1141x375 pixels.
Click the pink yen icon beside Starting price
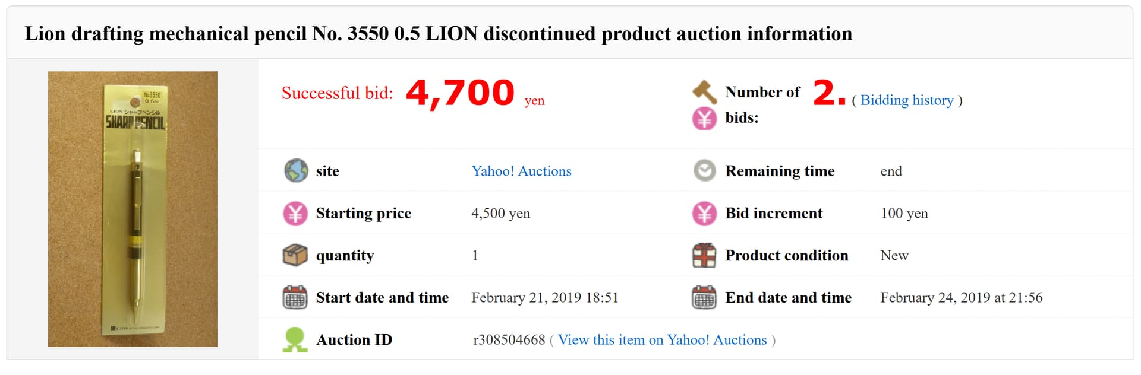point(295,214)
